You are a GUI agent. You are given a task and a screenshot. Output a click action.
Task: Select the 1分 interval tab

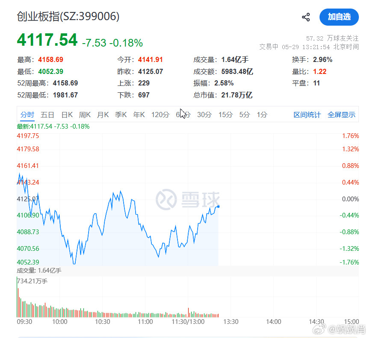click(x=262, y=115)
